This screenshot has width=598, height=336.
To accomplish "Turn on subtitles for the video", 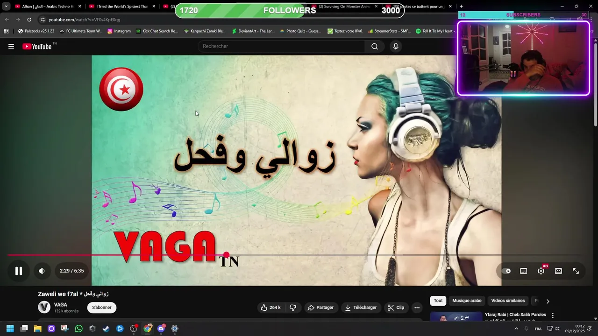I will coord(524,271).
